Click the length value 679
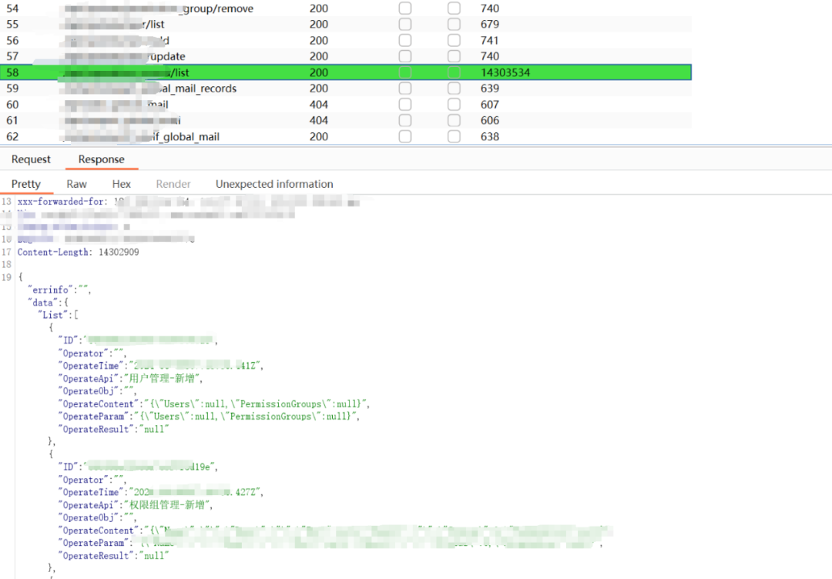 [490, 25]
